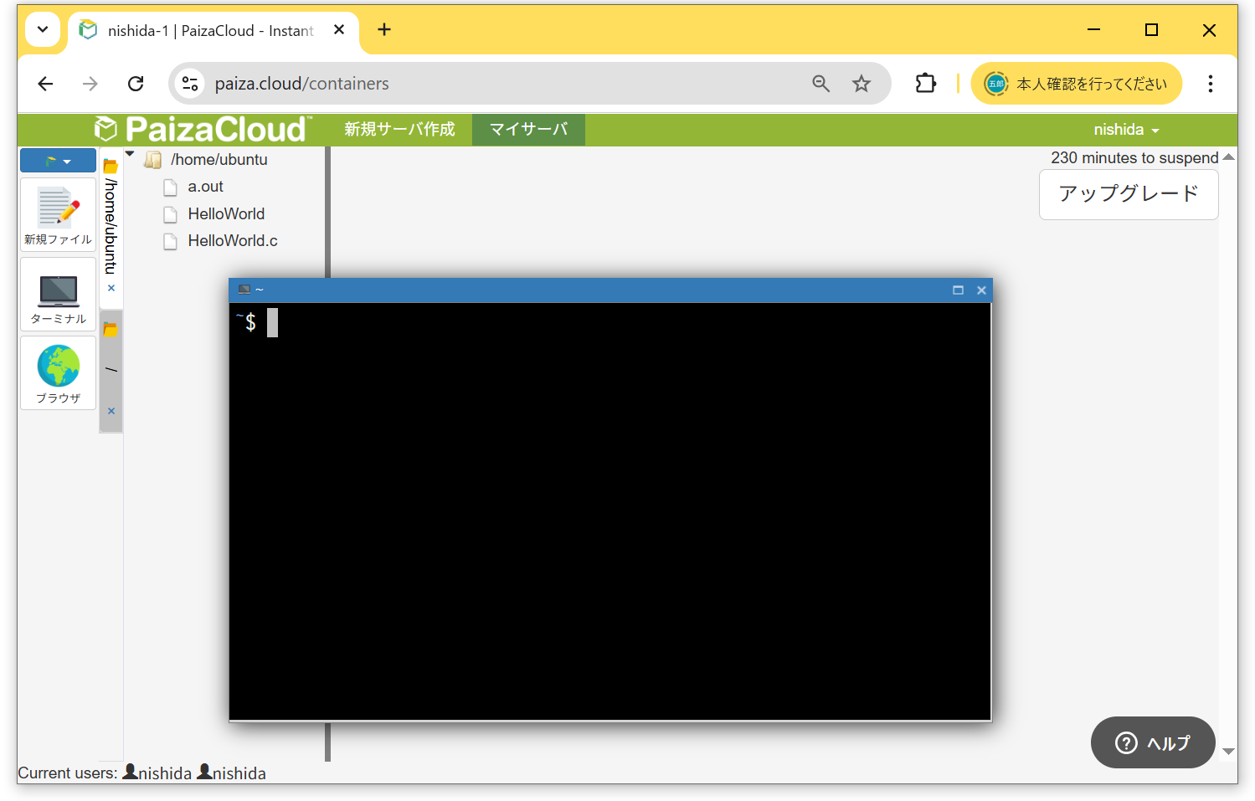This screenshot has width=1255, height=801.
Task: Create a new file with 新規ファイル icon
Action: click(58, 215)
